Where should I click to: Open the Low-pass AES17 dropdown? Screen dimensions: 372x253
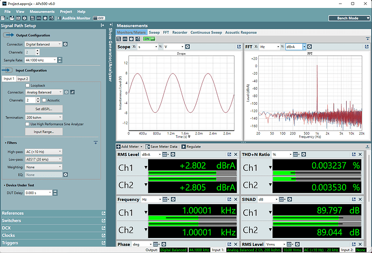pyautogui.click(x=44, y=160)
